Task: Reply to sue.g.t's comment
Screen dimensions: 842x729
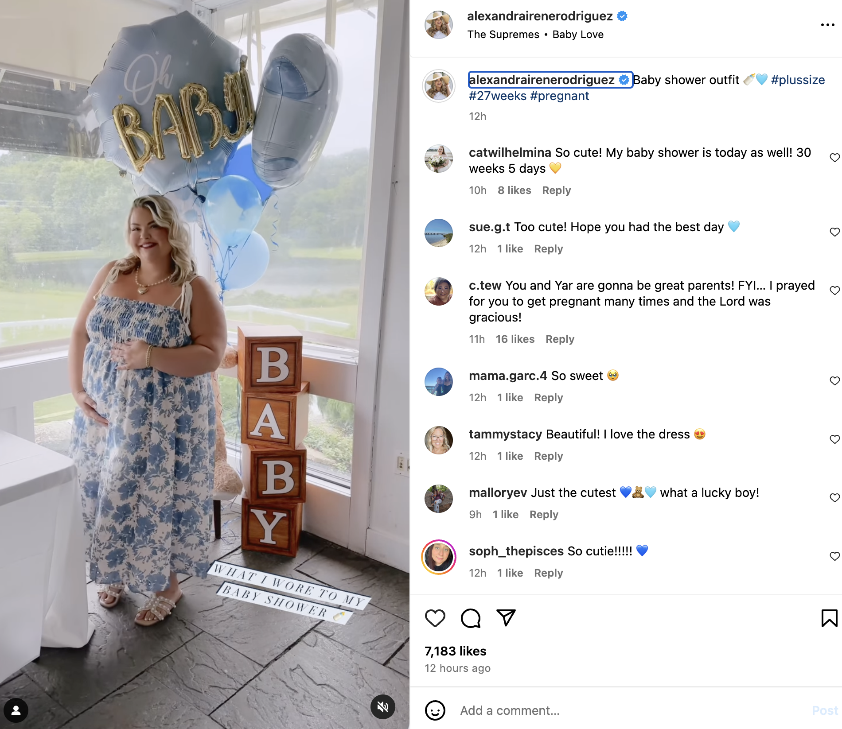Action: (x=548, y=249)
